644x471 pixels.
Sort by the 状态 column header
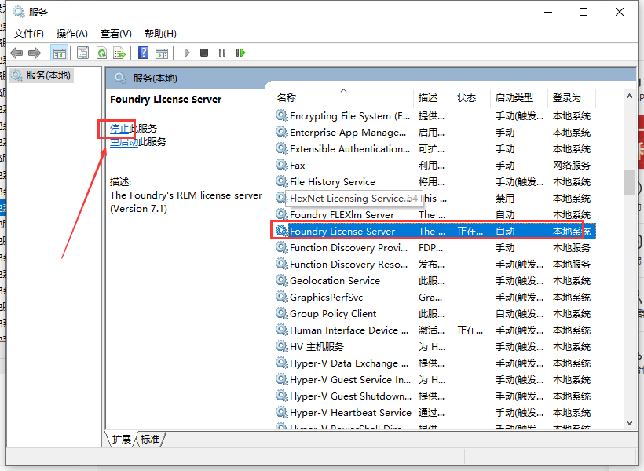tap(471, 97)
